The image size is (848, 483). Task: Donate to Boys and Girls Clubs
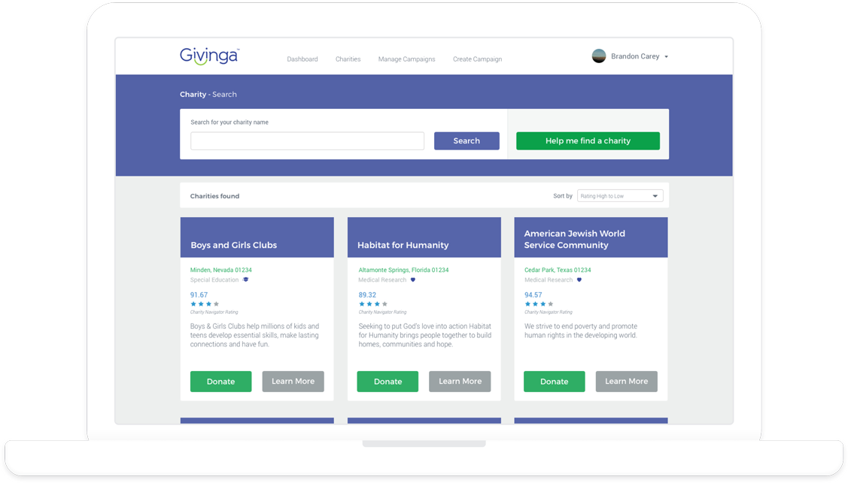click(x=220, y=381)
